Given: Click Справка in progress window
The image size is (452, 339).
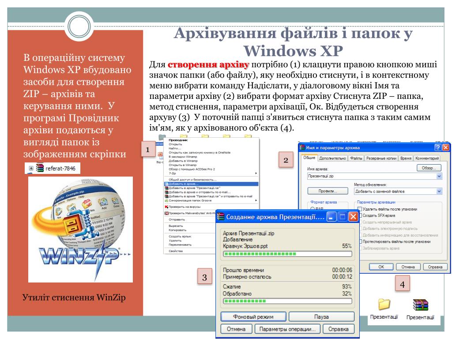Looking at the screenshot, I should tap(339, 329).
